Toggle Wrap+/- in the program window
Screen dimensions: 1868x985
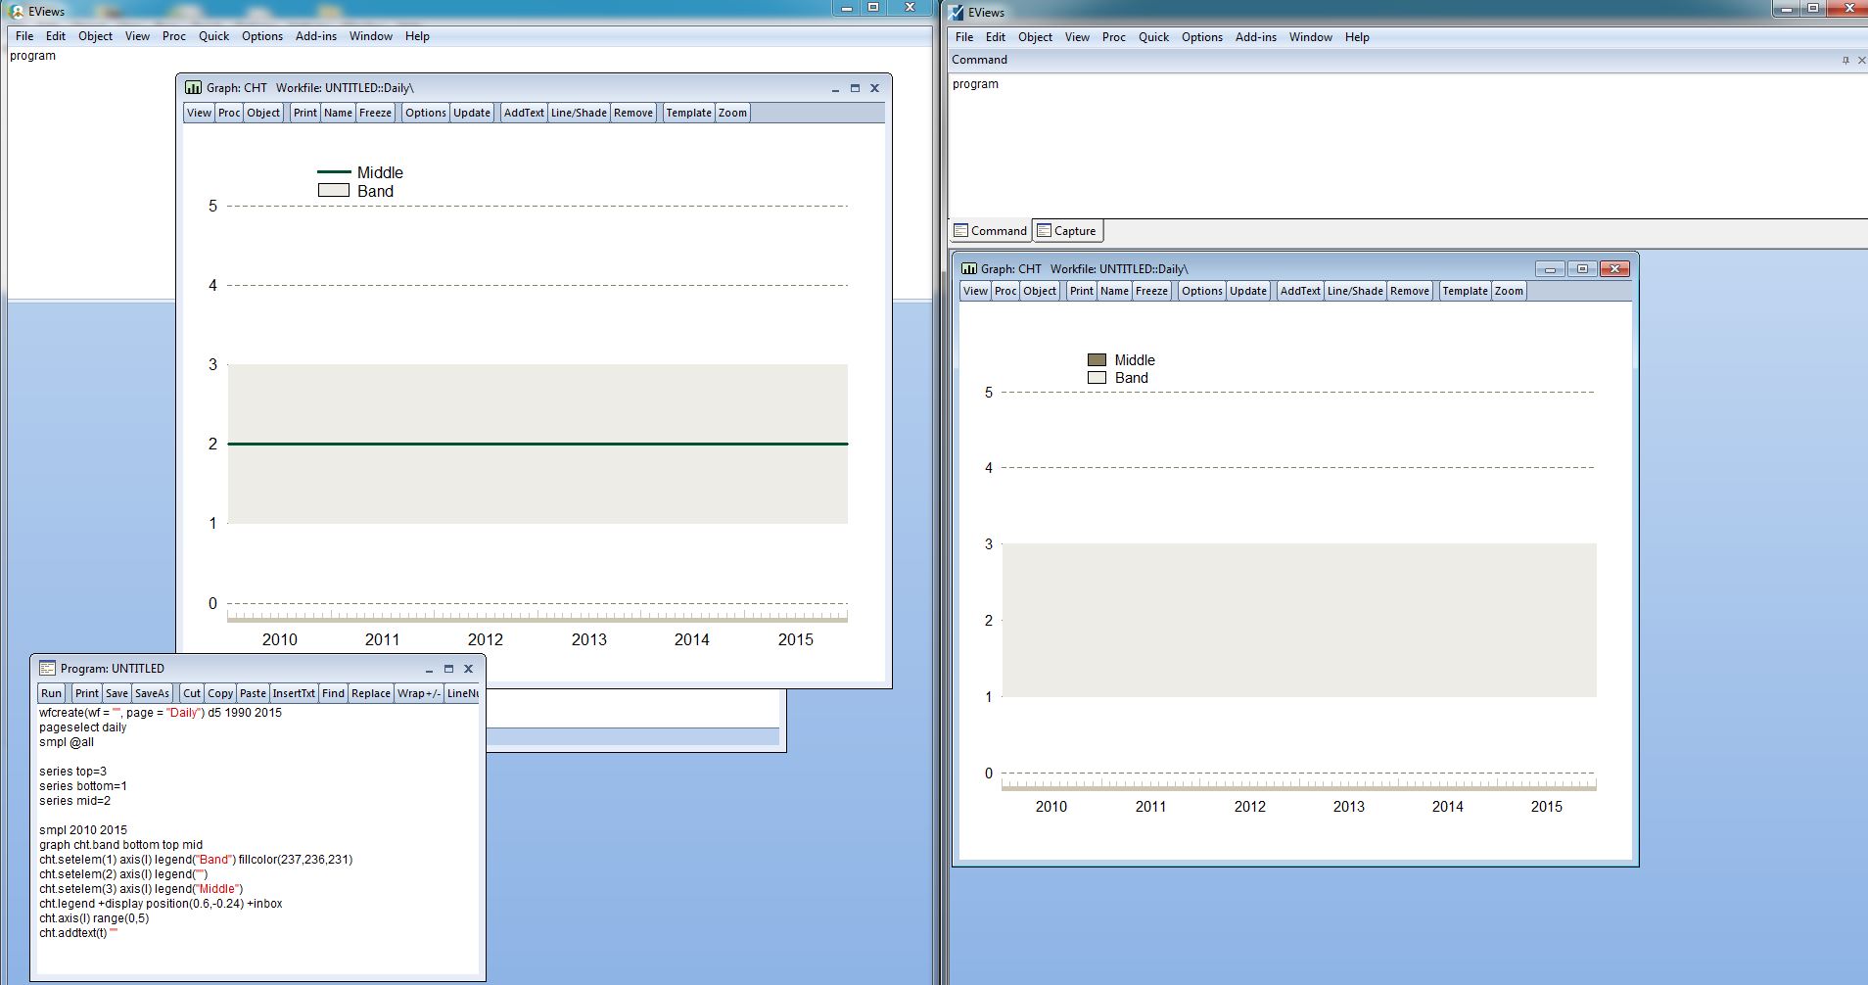click(x=419, y=693)
